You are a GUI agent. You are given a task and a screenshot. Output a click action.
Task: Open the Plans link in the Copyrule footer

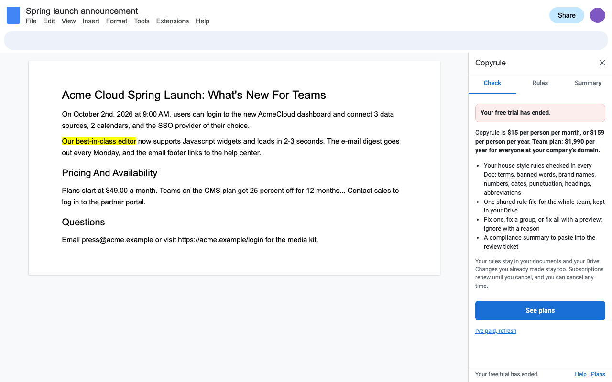pos(598,374)
